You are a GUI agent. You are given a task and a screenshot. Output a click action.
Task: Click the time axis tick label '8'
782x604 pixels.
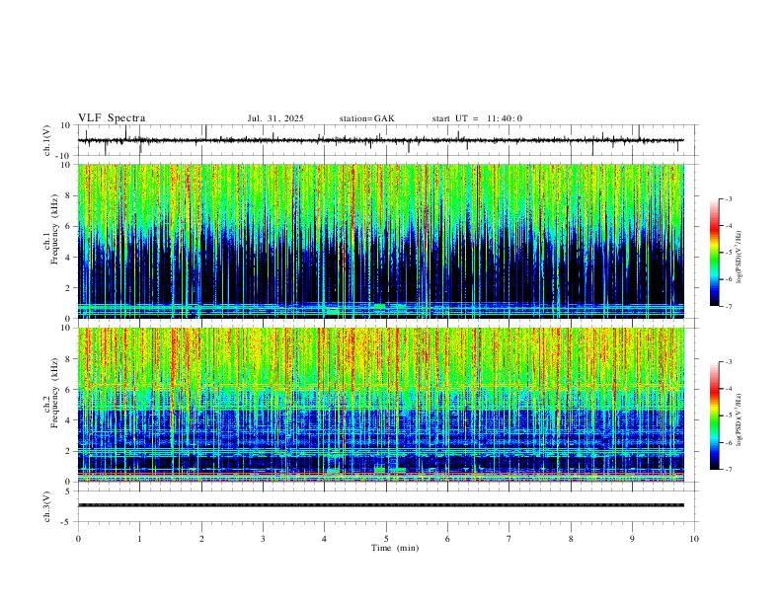(x=571, y=539)
